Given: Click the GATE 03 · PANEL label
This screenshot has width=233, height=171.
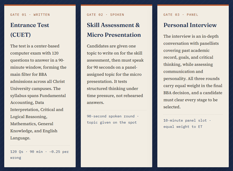Looking at the screenshot, I should click(181, 15).
